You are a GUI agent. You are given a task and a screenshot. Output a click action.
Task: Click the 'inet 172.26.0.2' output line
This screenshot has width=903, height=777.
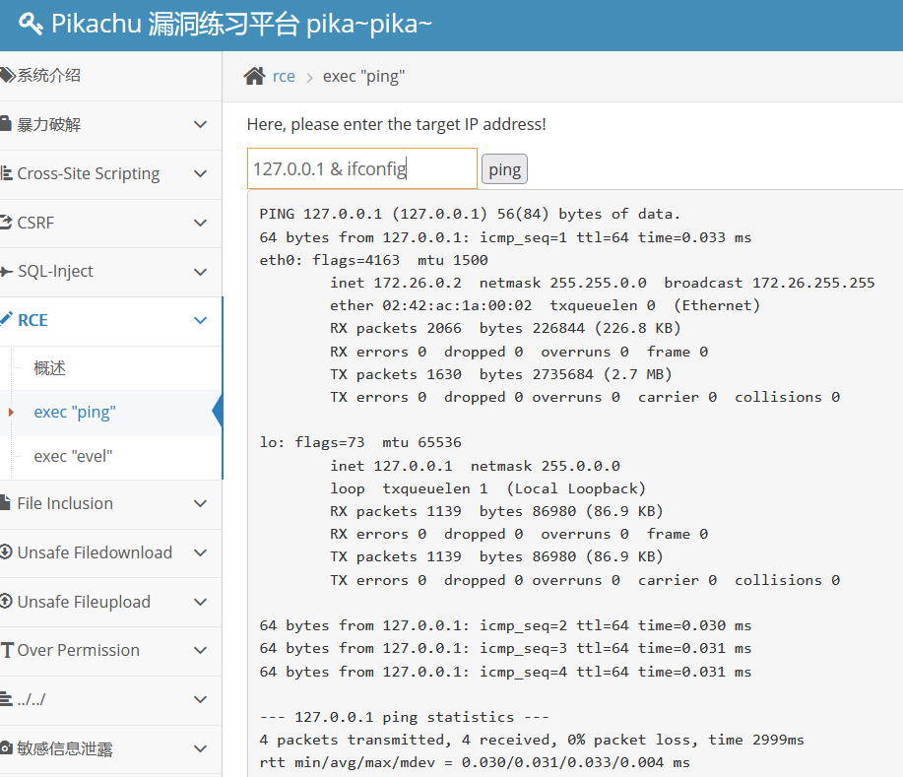pos(602,283)
